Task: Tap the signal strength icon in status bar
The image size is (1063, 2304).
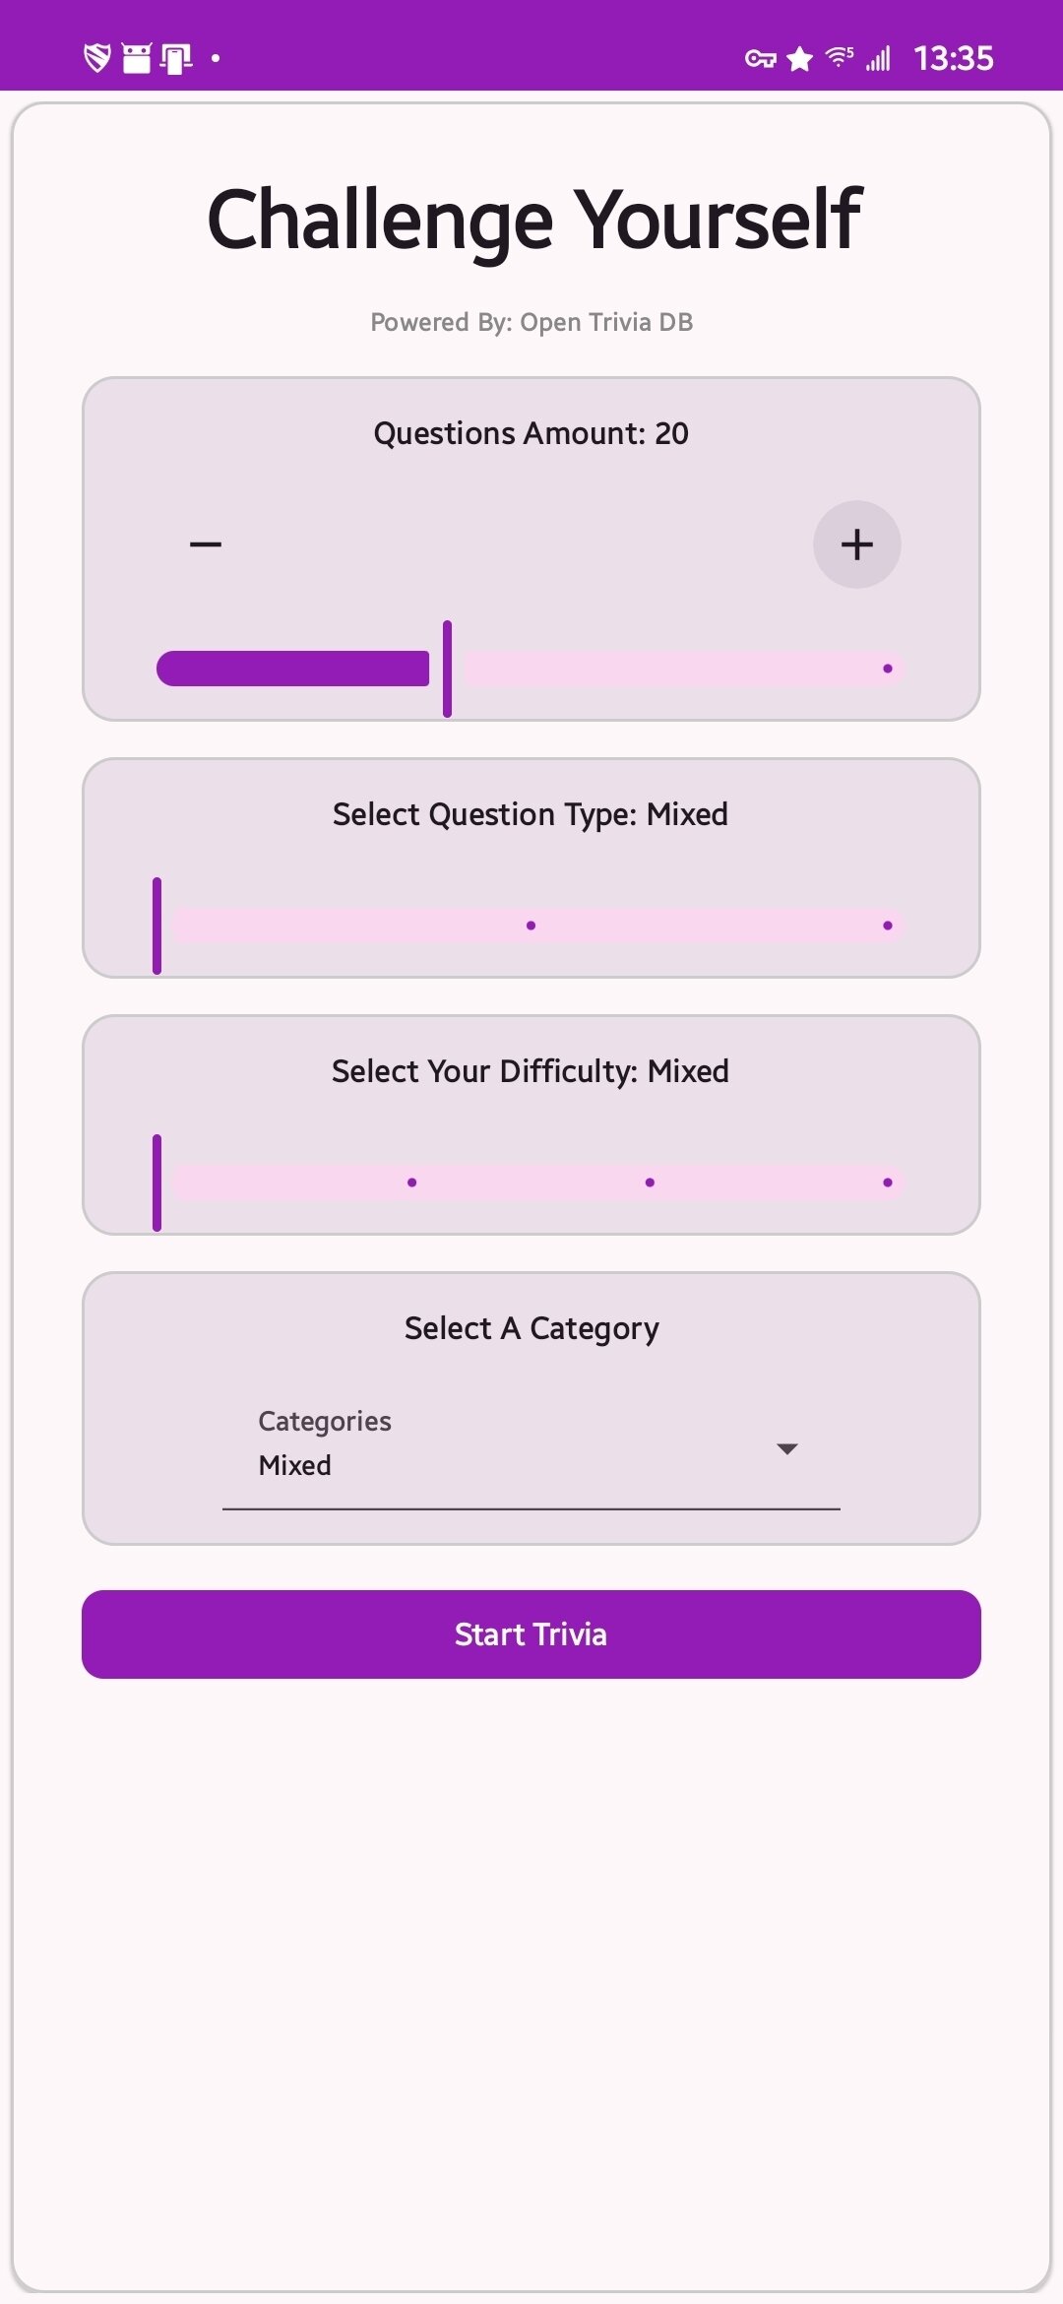Action: 878,59
